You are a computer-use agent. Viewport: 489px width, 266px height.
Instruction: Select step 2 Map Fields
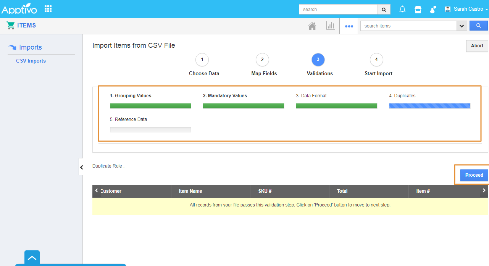tap(262, 60)
